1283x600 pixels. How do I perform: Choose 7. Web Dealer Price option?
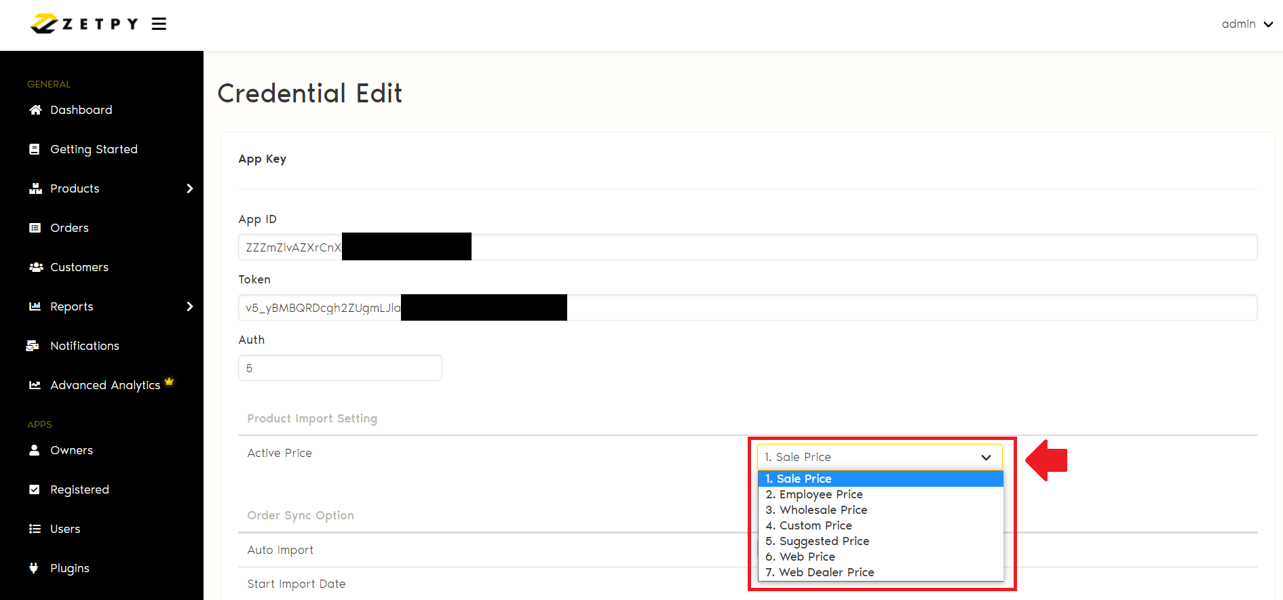tap(881, 572)
